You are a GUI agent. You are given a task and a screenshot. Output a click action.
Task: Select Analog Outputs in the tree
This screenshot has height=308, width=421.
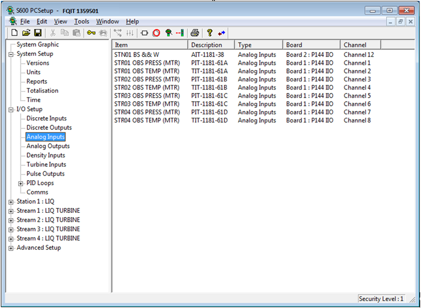pos(48,146)
